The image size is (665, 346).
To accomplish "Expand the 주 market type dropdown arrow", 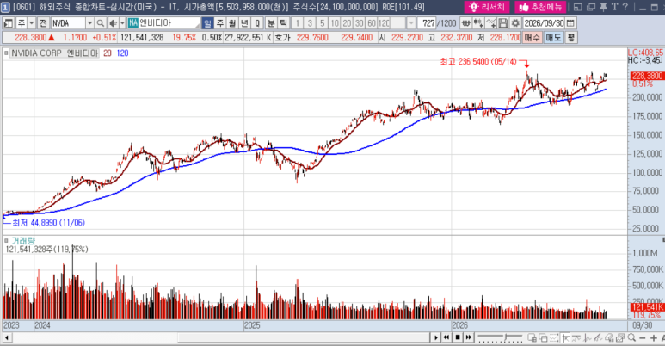I will pyautogui.click(x=31, y=23).
